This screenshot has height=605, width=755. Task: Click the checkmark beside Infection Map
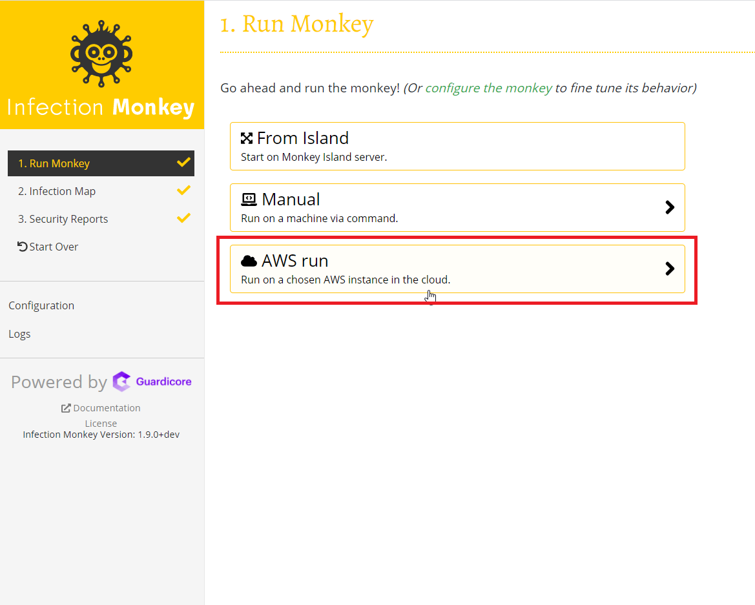pos(183,190)
